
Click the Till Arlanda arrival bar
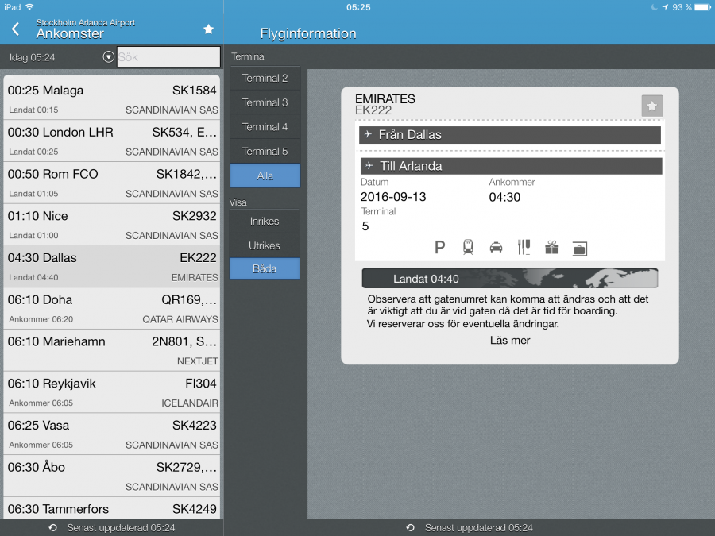point(511,166)
